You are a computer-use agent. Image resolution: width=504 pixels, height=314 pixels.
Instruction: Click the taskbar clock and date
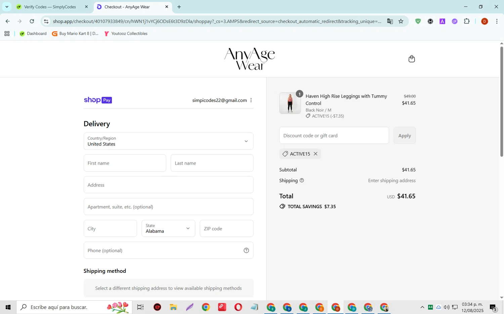(472, 307)
